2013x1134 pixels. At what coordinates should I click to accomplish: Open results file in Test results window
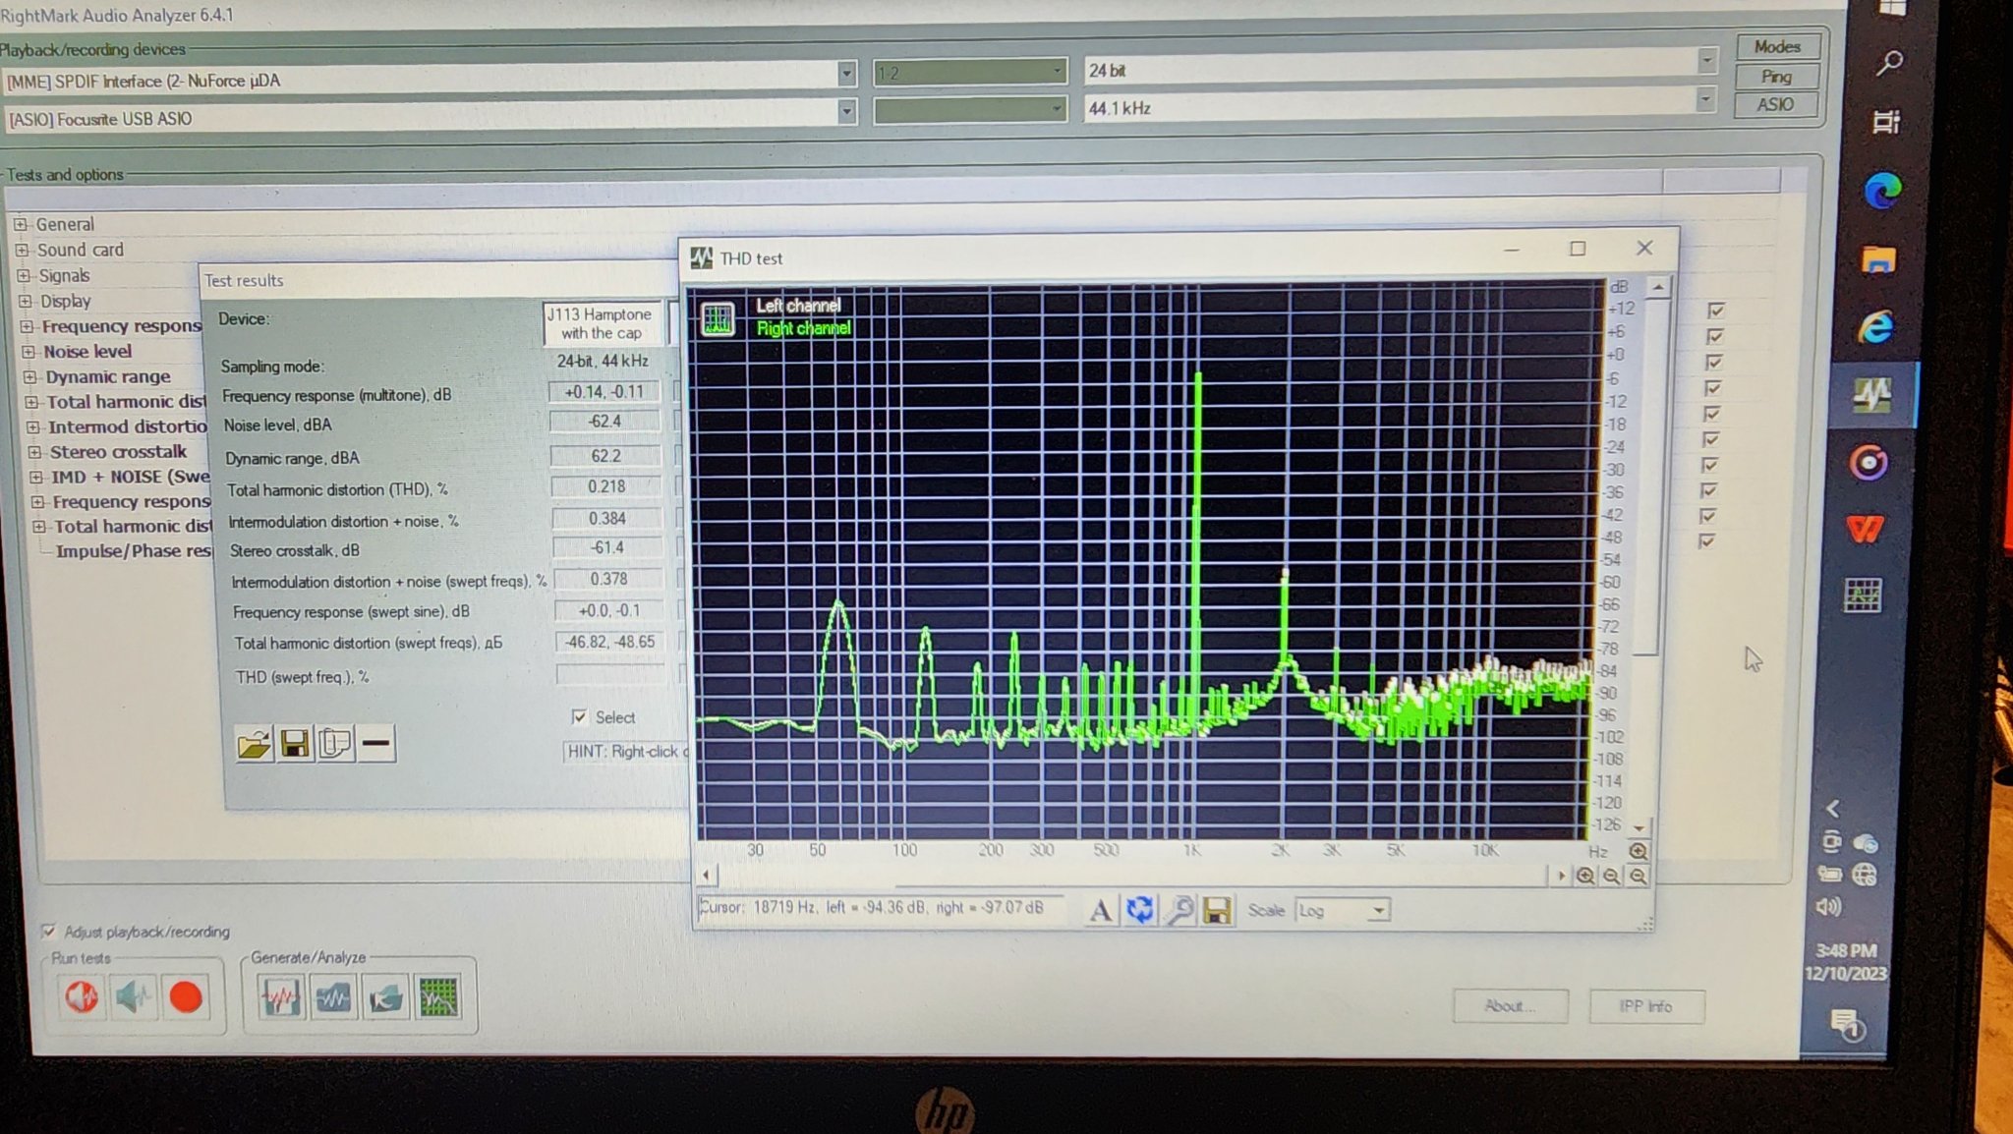tap(254, 744)
